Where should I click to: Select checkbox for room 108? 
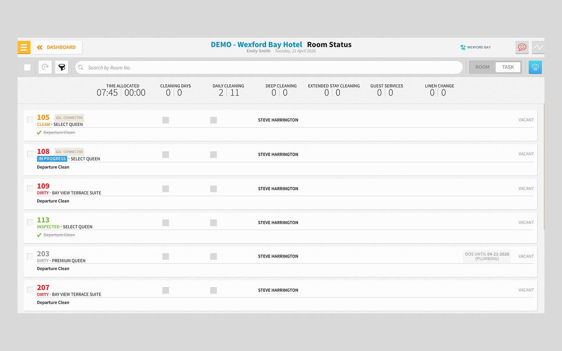30,154
